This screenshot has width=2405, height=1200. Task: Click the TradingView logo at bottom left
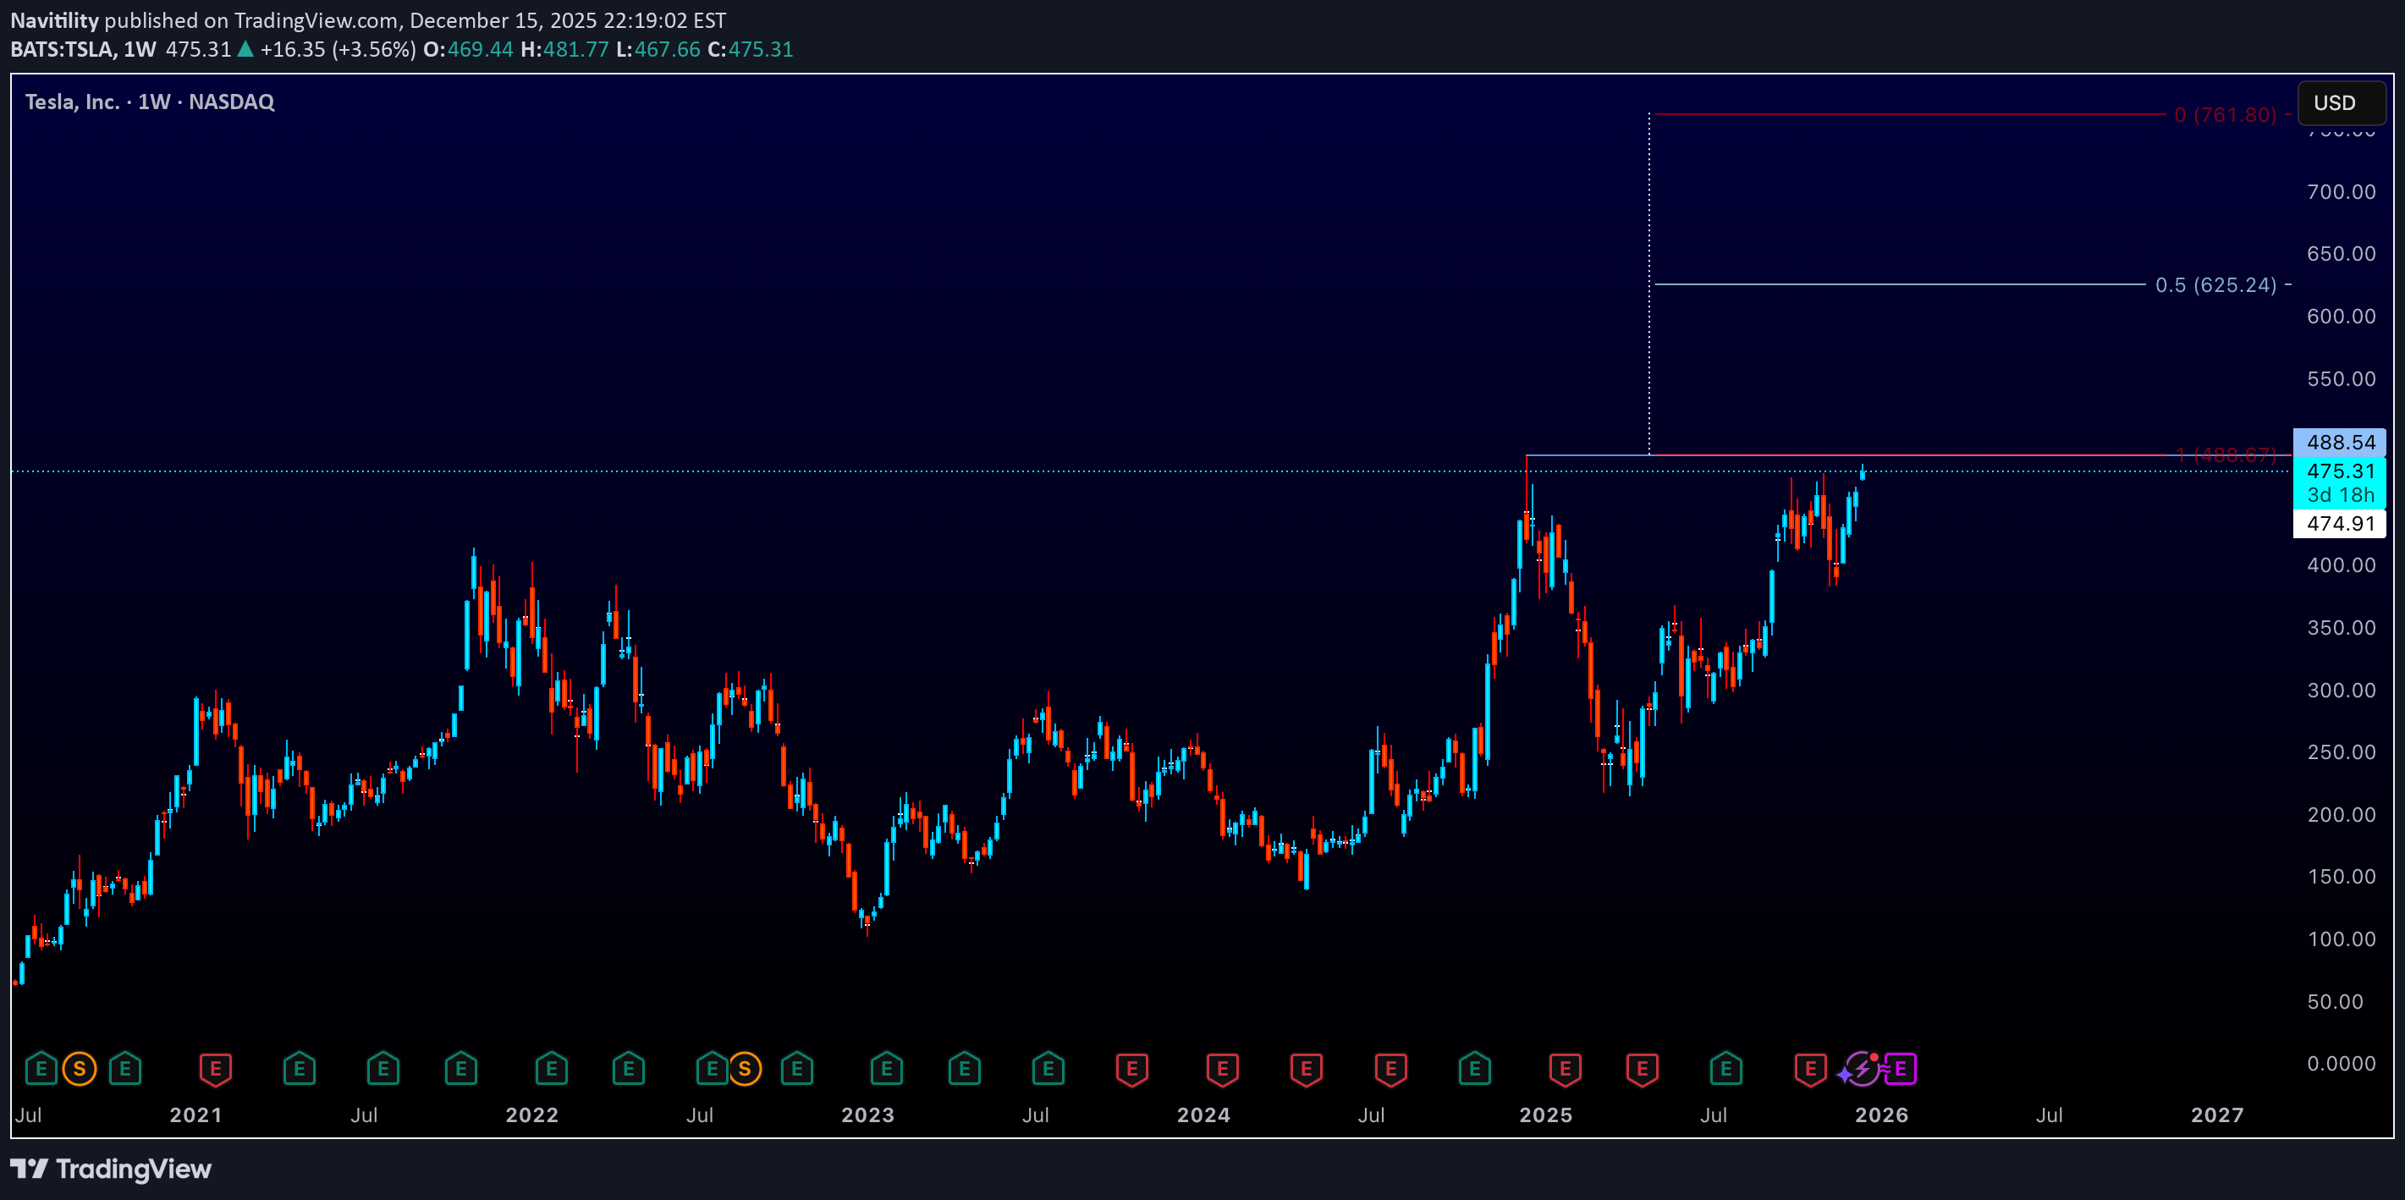click(111, 1170)
